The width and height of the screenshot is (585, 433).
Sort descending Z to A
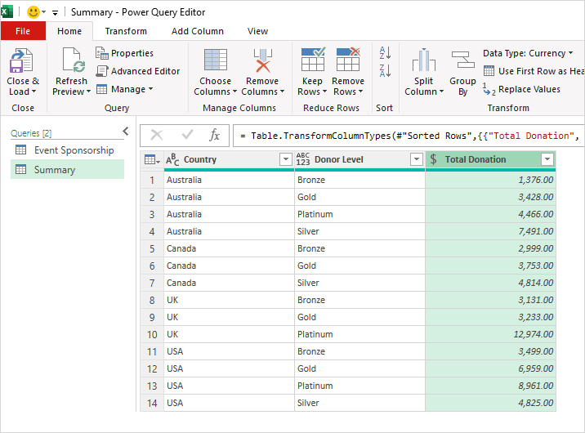[x=385, y=70]
